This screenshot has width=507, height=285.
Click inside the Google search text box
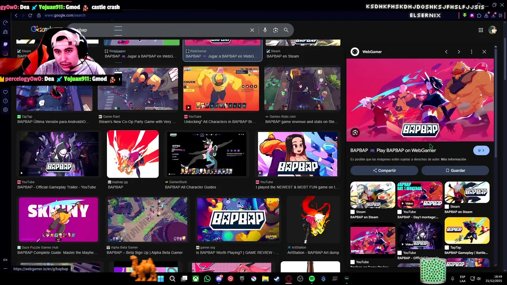point(158,30)
